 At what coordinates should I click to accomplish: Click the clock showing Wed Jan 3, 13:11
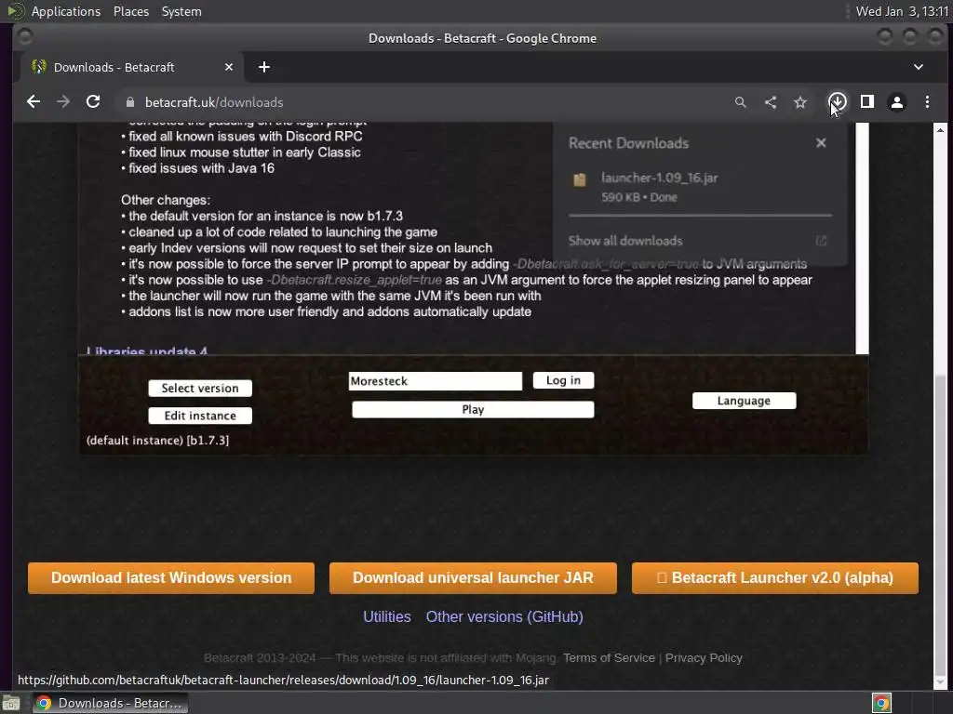[x=902, y=11]
